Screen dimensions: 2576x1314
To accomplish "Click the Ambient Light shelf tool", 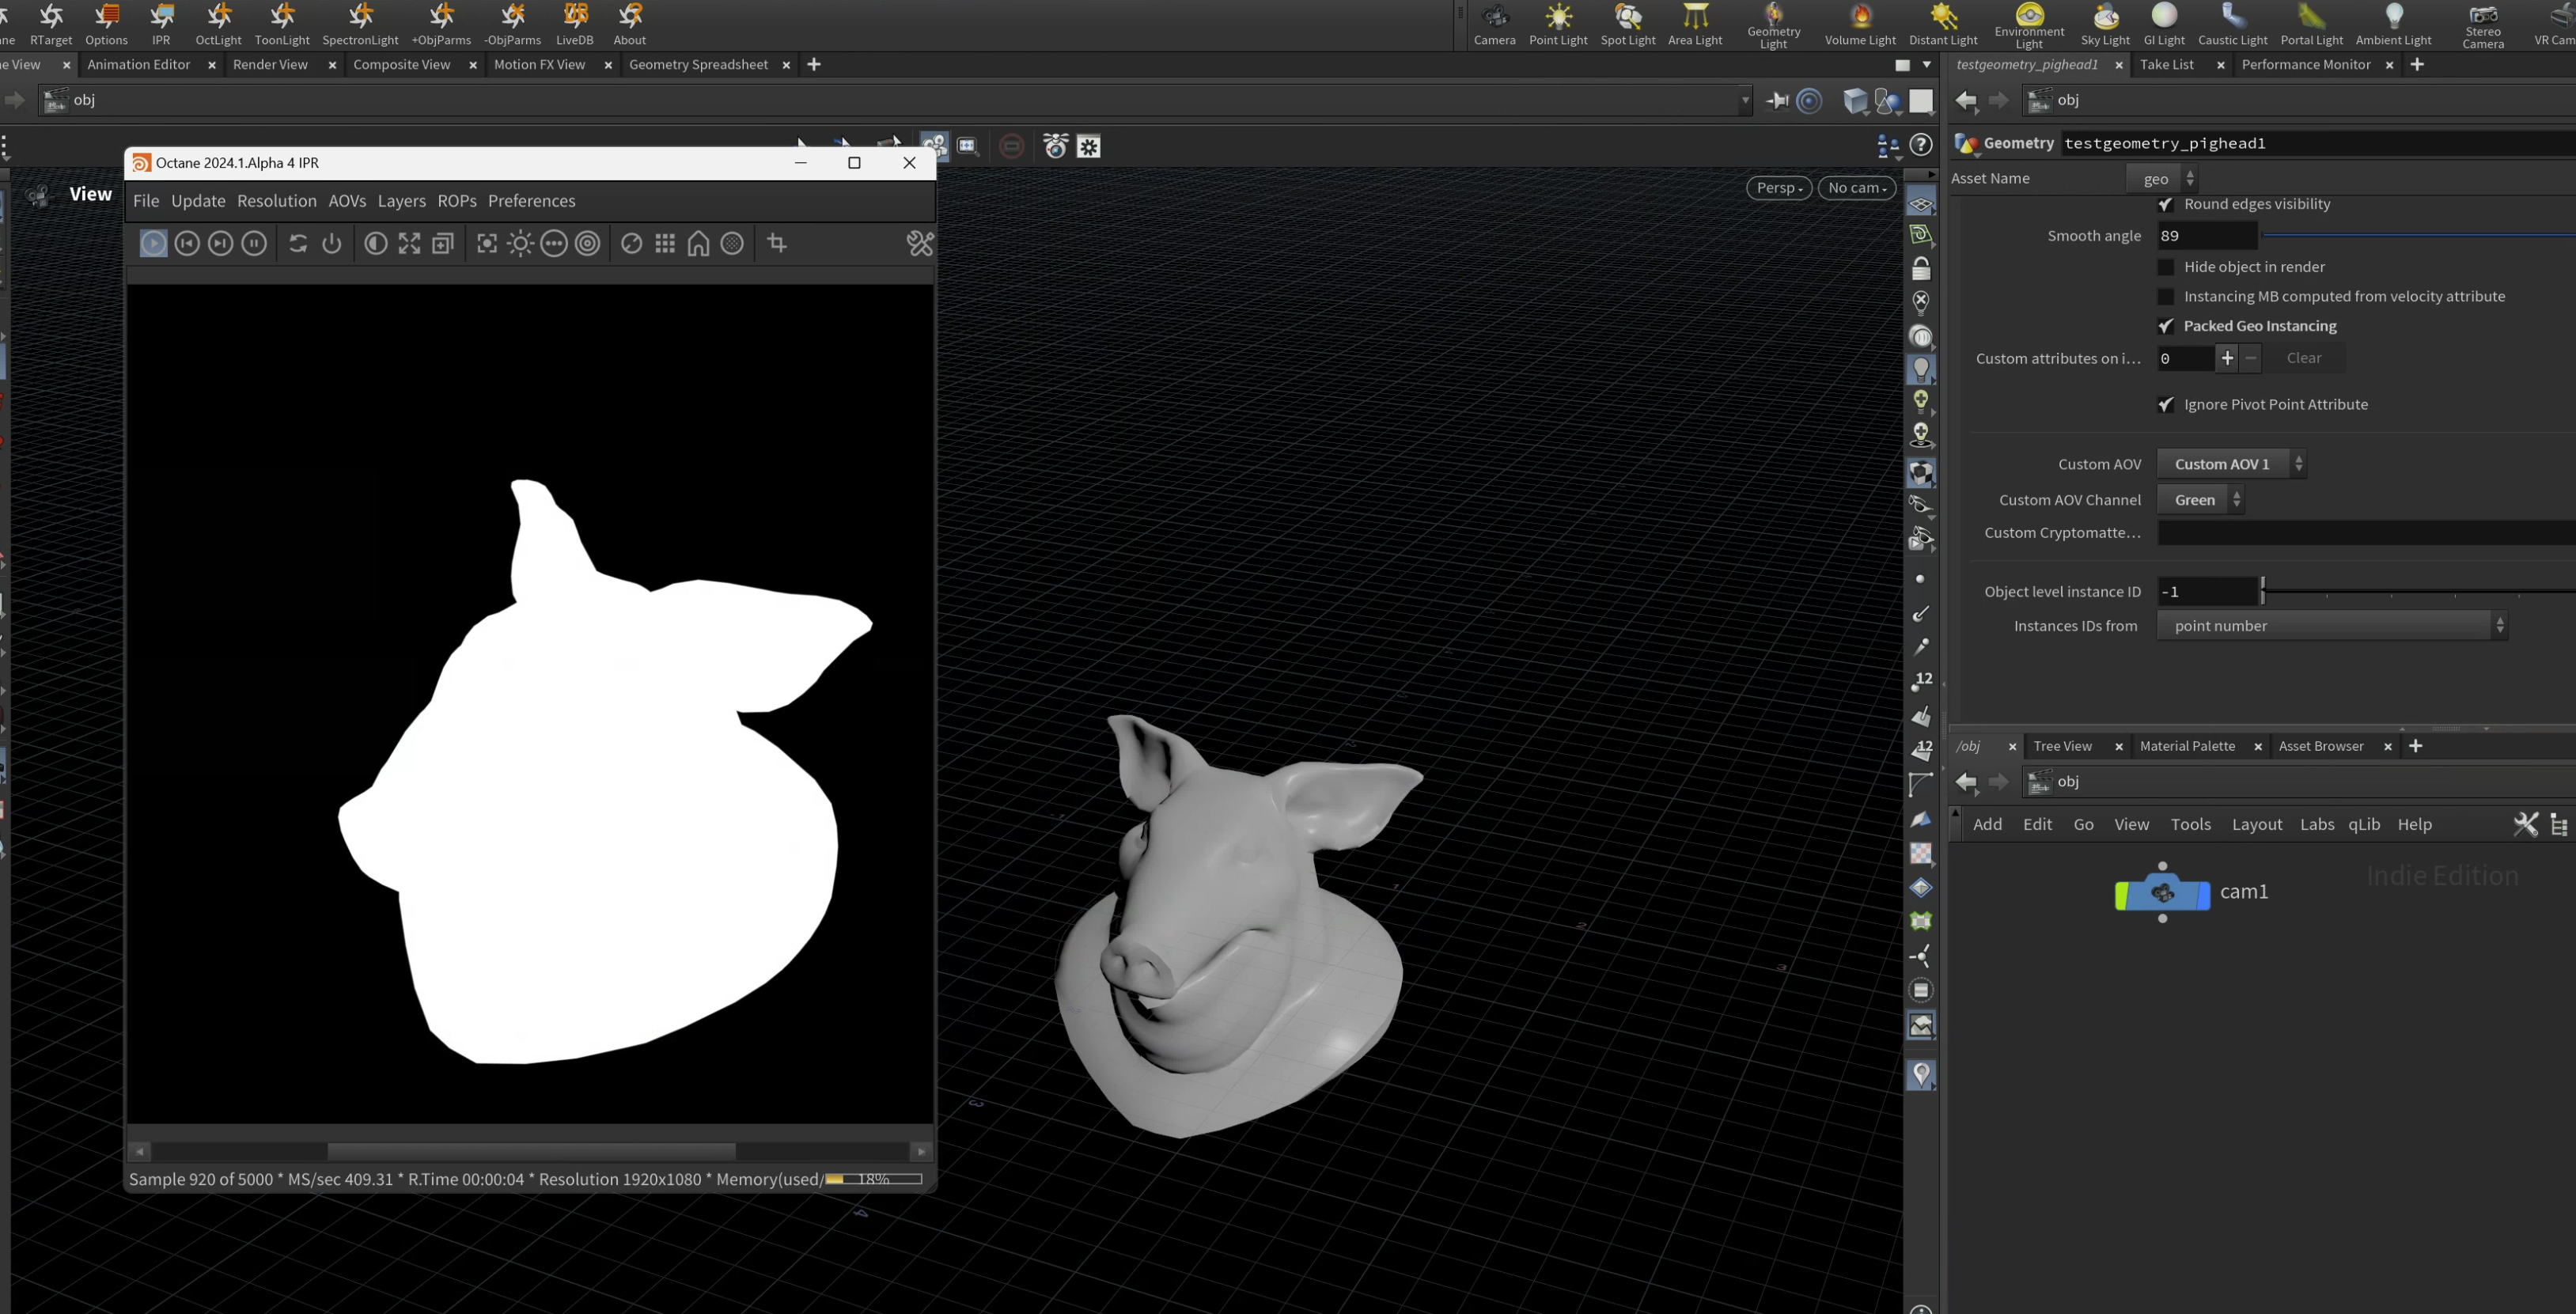I will 2393,24.
